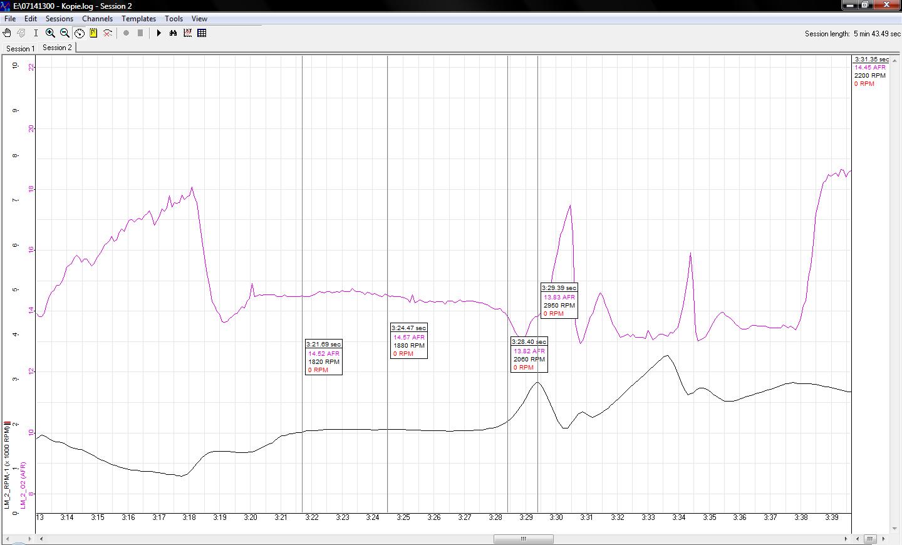Click the zoom in magnifier
The height and width of the screenshot is (545, 902).
(x=50, y=33)
